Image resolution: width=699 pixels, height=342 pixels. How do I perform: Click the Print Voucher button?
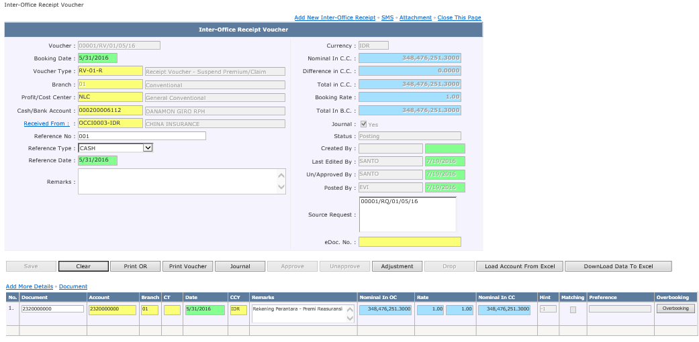tap(187, 266)
